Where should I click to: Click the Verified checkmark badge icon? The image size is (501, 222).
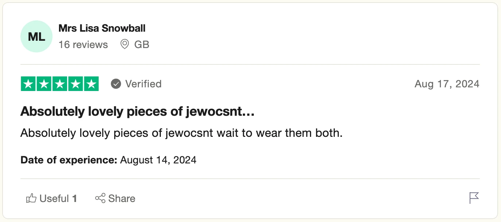click(x=116, y=84)
